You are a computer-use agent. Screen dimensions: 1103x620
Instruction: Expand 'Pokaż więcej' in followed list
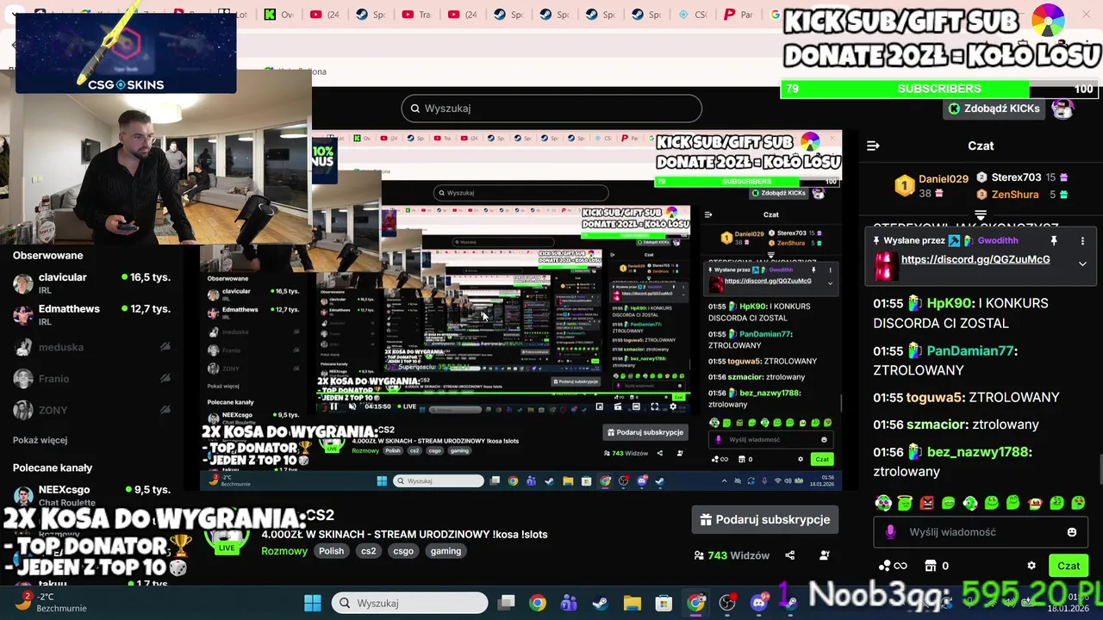coord(40,440)
